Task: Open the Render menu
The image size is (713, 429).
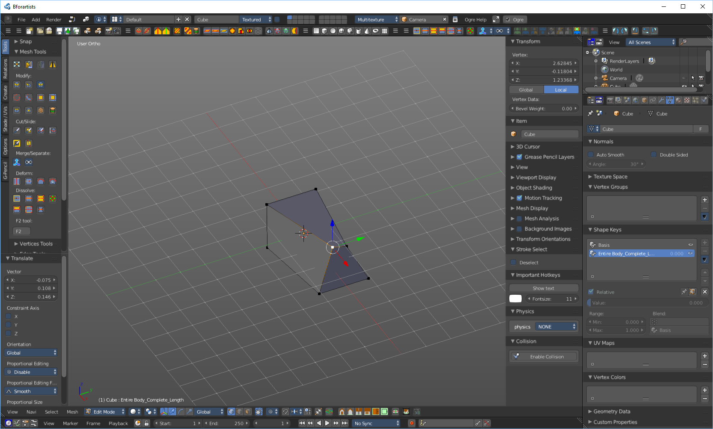Action: 53,20
